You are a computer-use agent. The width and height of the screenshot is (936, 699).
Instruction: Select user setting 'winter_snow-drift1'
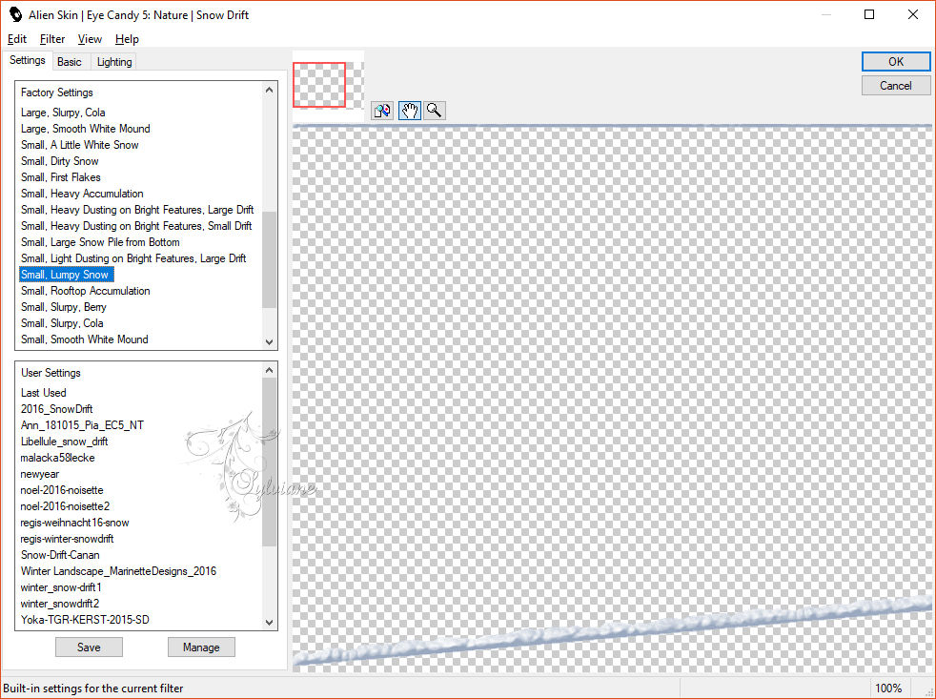(x=61, y=586)
